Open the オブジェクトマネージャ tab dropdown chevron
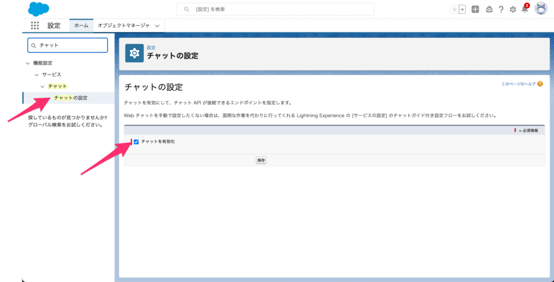The image size is (554, 282). pos(157,26)
